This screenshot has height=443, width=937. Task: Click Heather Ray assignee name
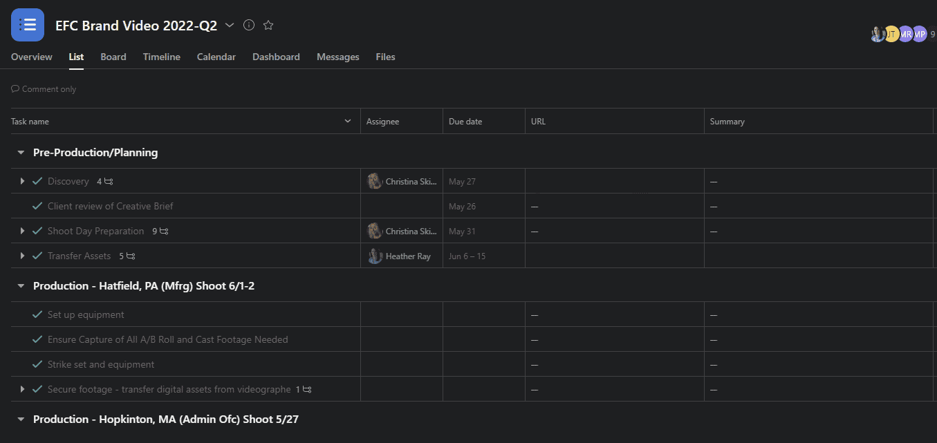tap(408, 256)
